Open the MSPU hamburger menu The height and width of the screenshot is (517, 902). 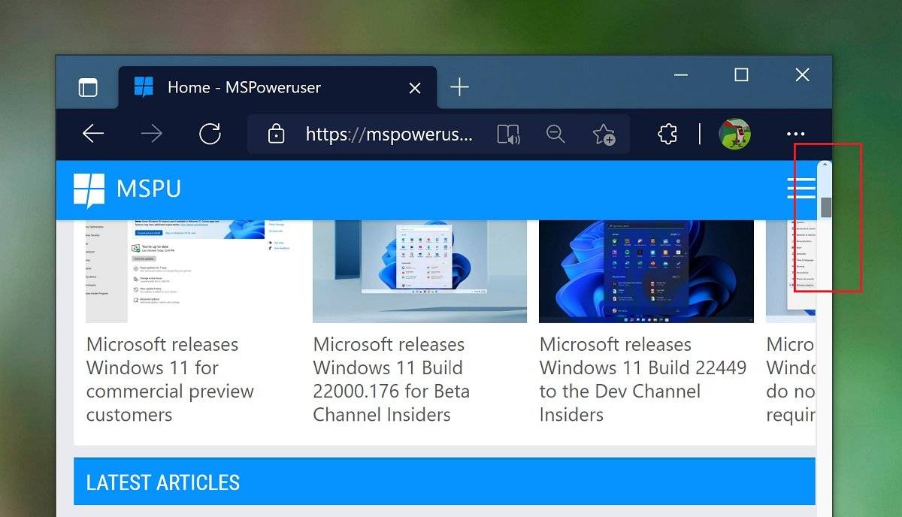point(801,188)
